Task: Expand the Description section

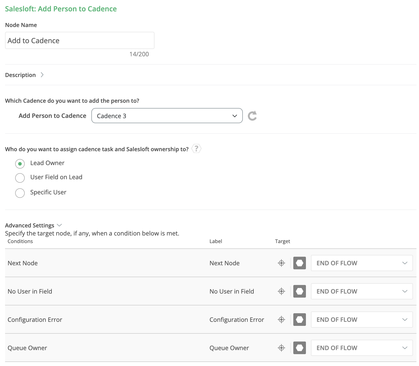Action: tap(24, 75)
